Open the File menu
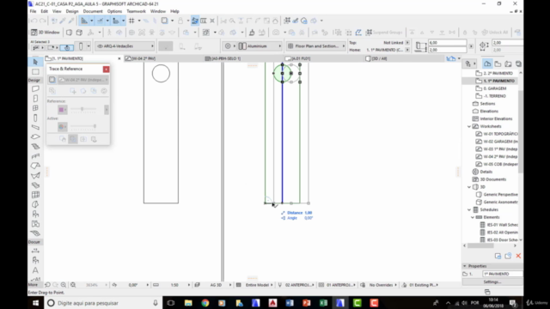Screen dimensions: 550x309 (33, 11)
